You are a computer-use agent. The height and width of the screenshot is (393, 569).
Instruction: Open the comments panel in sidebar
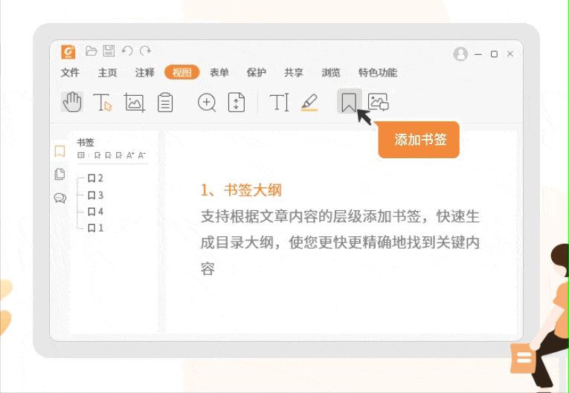[60, 198]
